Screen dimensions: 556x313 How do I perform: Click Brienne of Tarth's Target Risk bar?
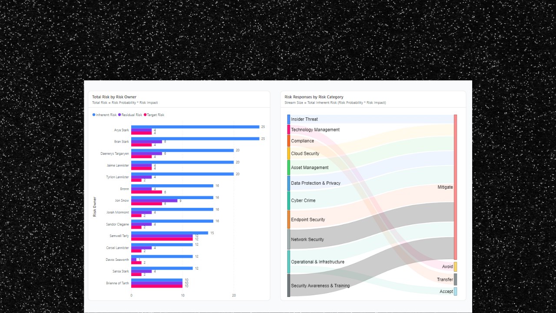click(x=156, y=286)
